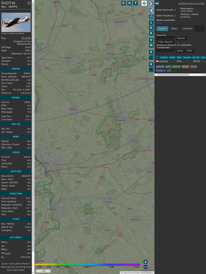Image resolution: width=206 pixels, height=274 pixels.
Task: Click the circular center-map icon
Action: tap(151, 17)
